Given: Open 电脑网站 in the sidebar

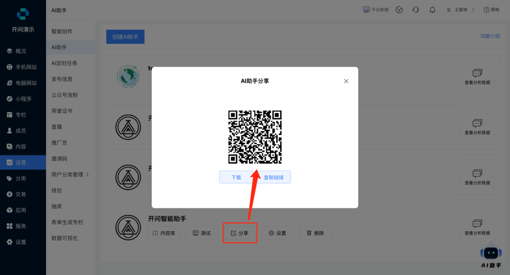Looking at the screenshot, I should coord(23,83).
